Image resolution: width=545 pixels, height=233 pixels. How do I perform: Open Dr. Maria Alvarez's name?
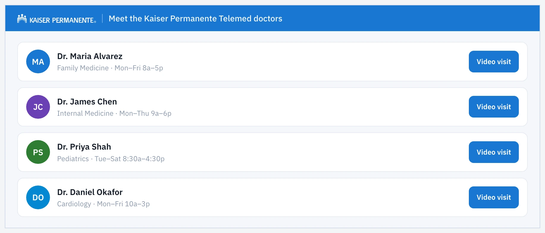coord(90,56)
